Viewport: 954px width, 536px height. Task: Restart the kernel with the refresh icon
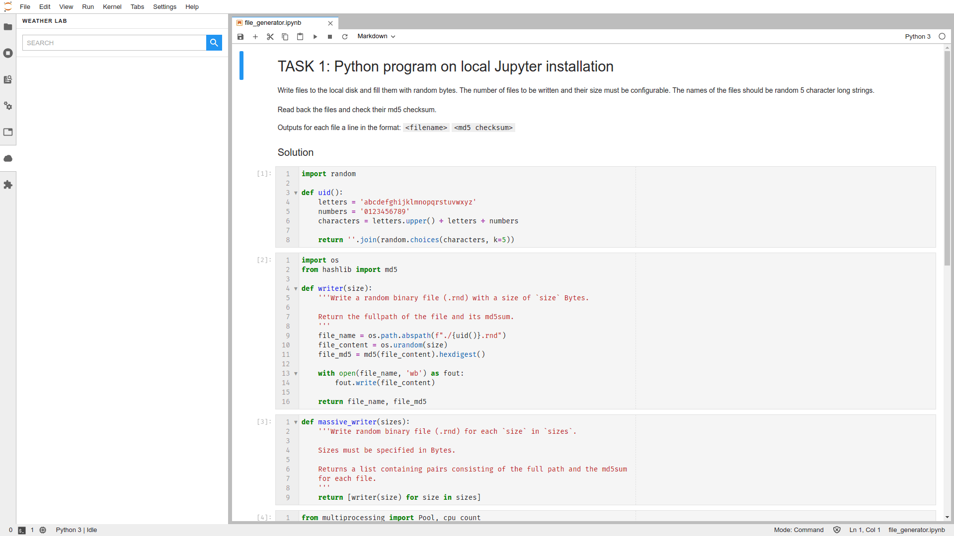click(345, 37)
